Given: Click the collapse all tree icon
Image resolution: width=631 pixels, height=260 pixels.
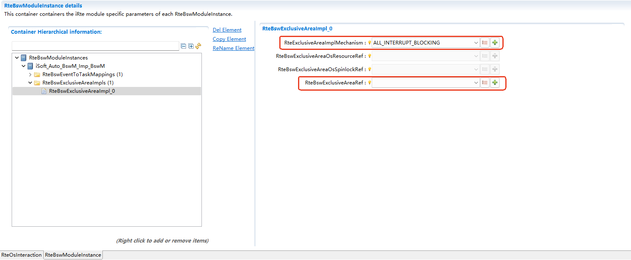Looking at the screenshot, I should 184,46.
